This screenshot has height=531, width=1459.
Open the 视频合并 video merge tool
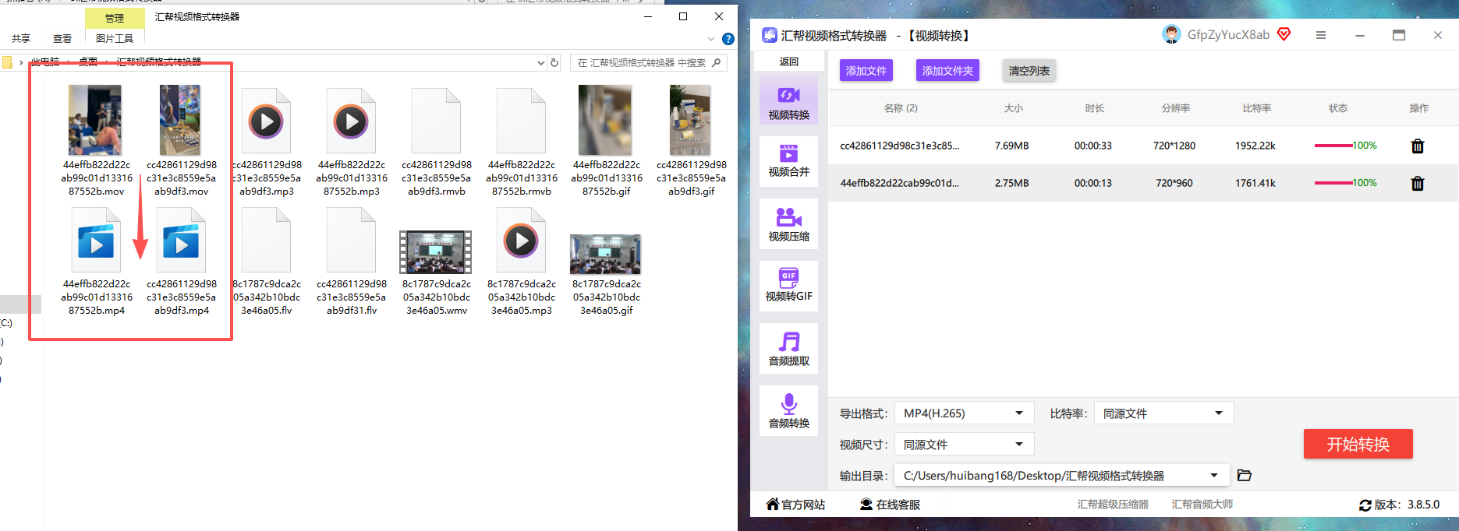[788, 161]
